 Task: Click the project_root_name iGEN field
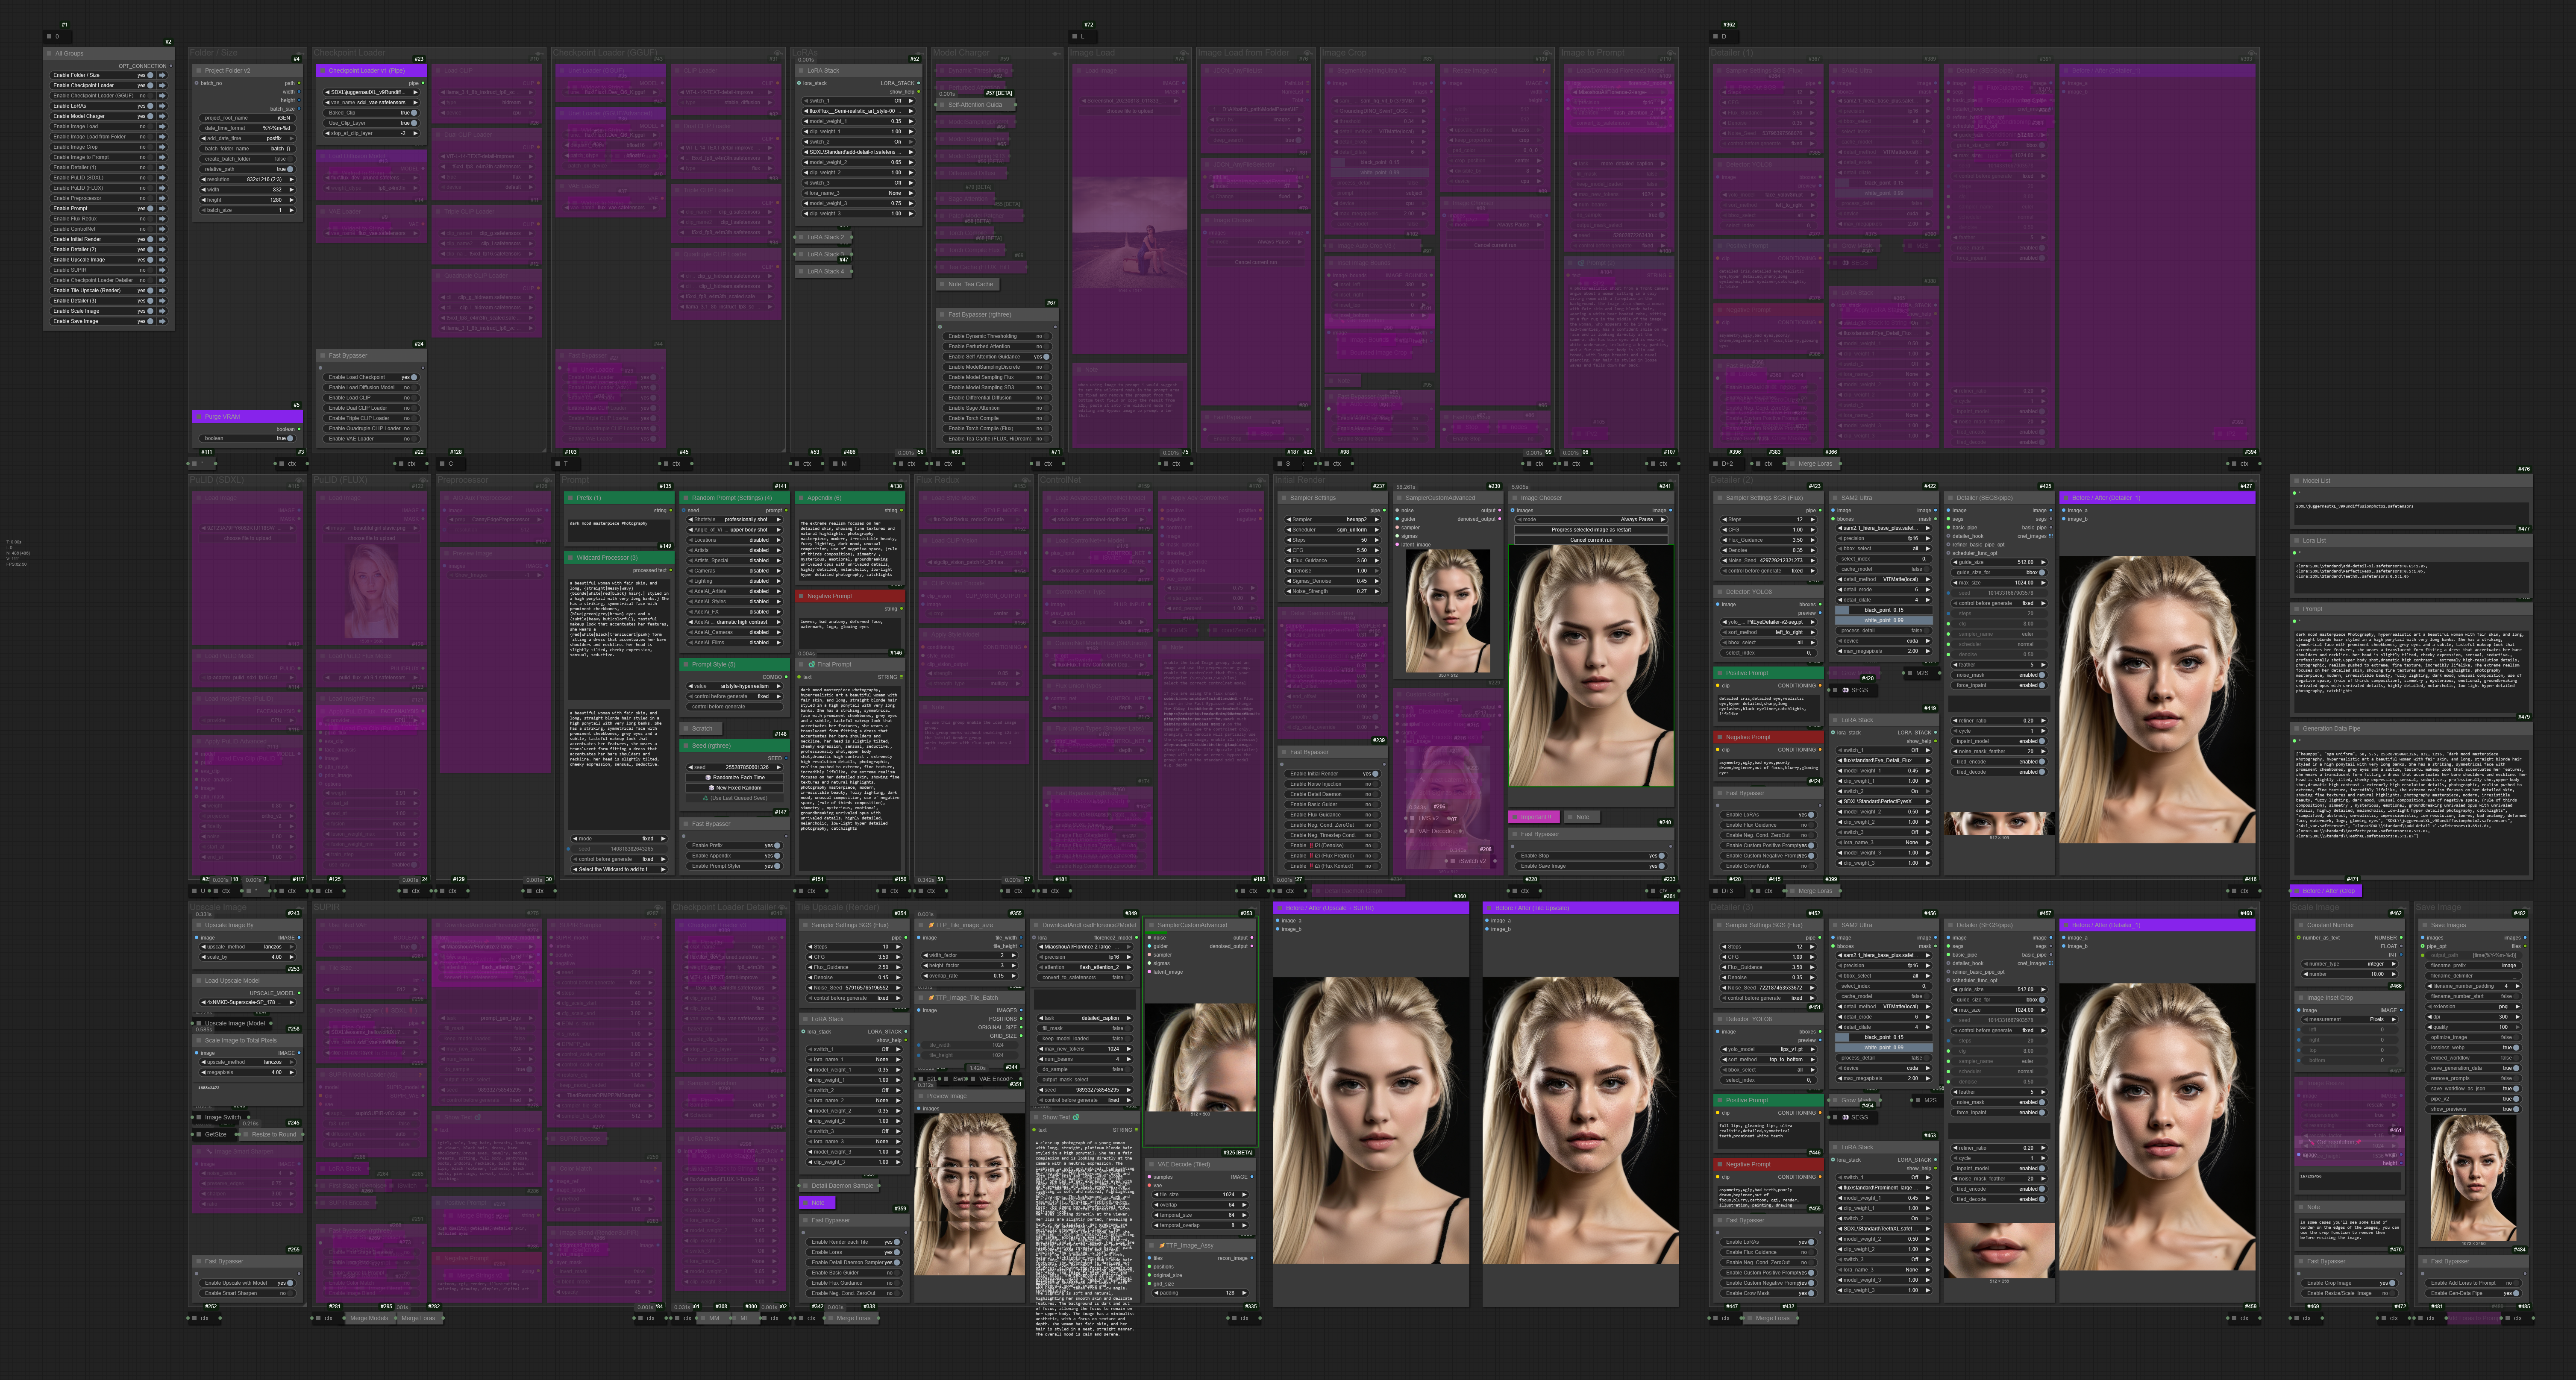(247, 118)
